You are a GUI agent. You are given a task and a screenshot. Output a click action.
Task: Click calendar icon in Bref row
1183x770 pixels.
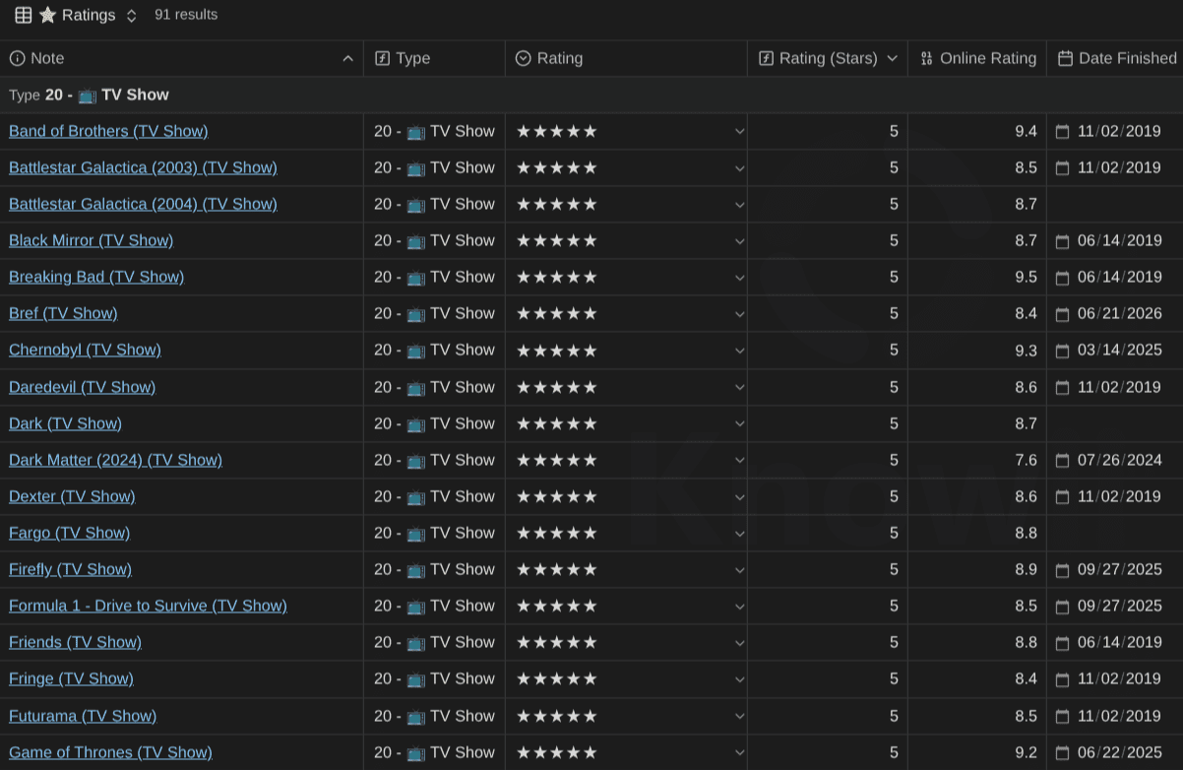click(1062, 313)
